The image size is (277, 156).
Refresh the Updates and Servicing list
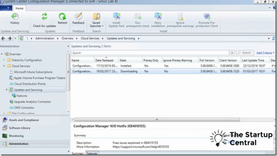pos(62,19)
